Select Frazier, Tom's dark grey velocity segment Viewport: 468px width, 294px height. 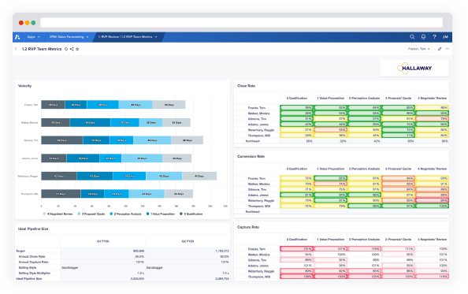tap(53, 105)
